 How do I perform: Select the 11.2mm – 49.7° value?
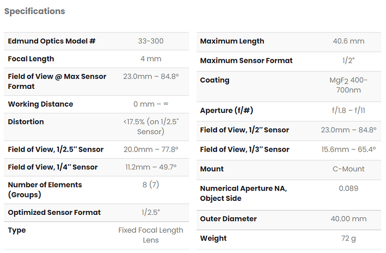tap(151, 167)
